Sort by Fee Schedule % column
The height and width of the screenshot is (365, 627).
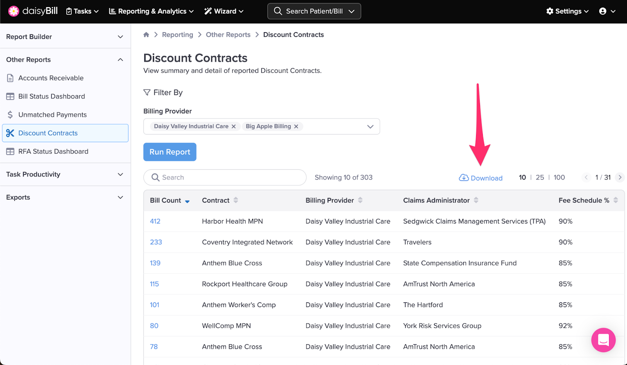[616, 200]
